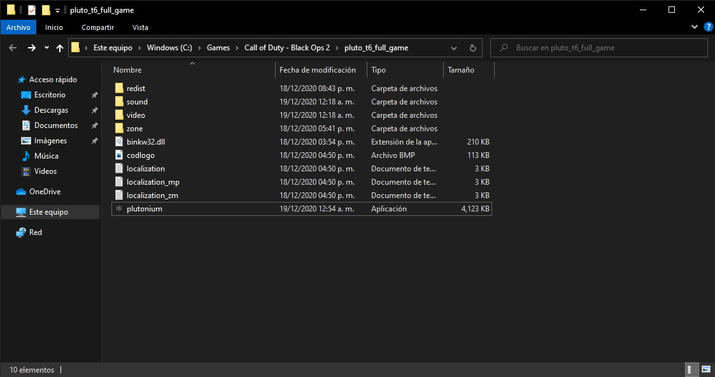The height and width of the screenshot is (377, 715).
Task: Open the Help question mark icon
Action: pos(708,27)
